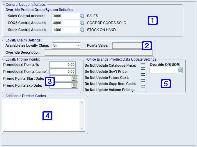197x147 pixels.
Task: Tick Do Not Update Catalogue Price checkbox
Action: coord(143,66)
